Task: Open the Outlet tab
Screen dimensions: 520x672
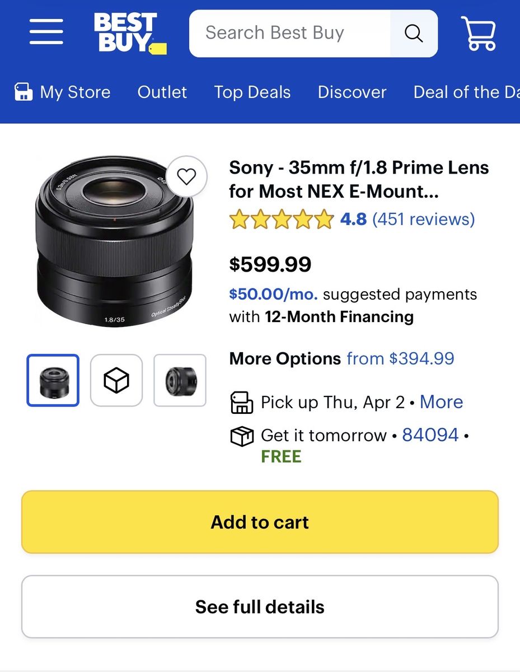Action: [x=162, y=92]
